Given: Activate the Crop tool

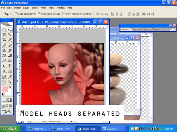Looking at the screenshot, I should click(4, 39).
